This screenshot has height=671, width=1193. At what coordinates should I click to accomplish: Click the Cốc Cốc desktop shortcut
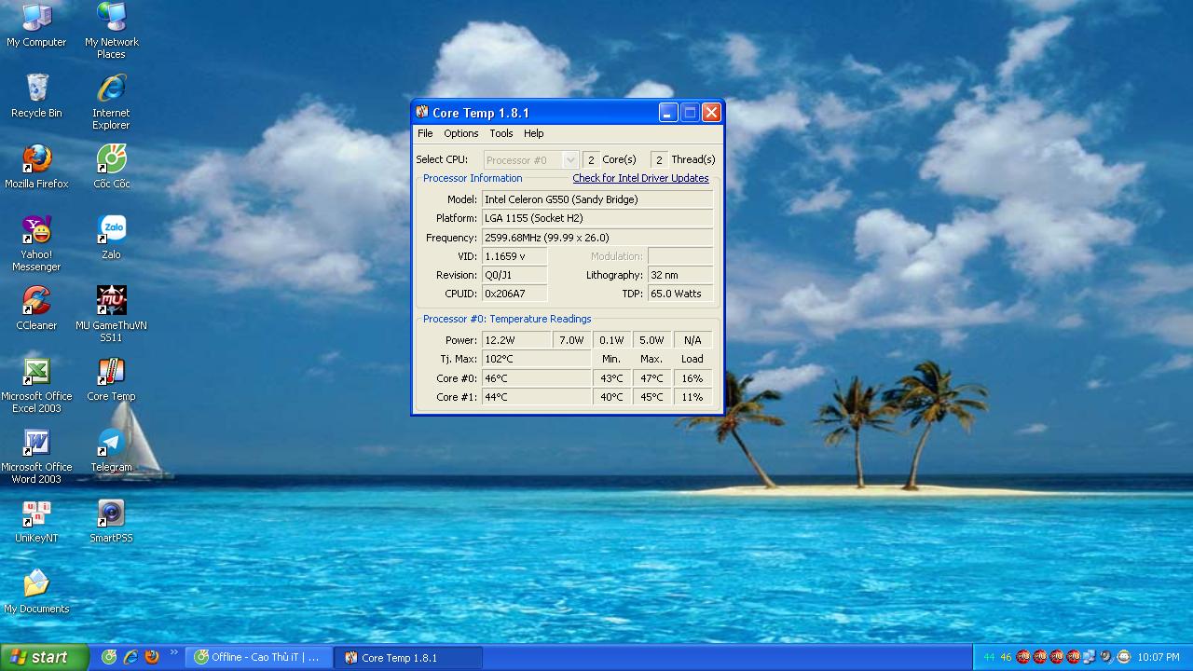(111, 167)
